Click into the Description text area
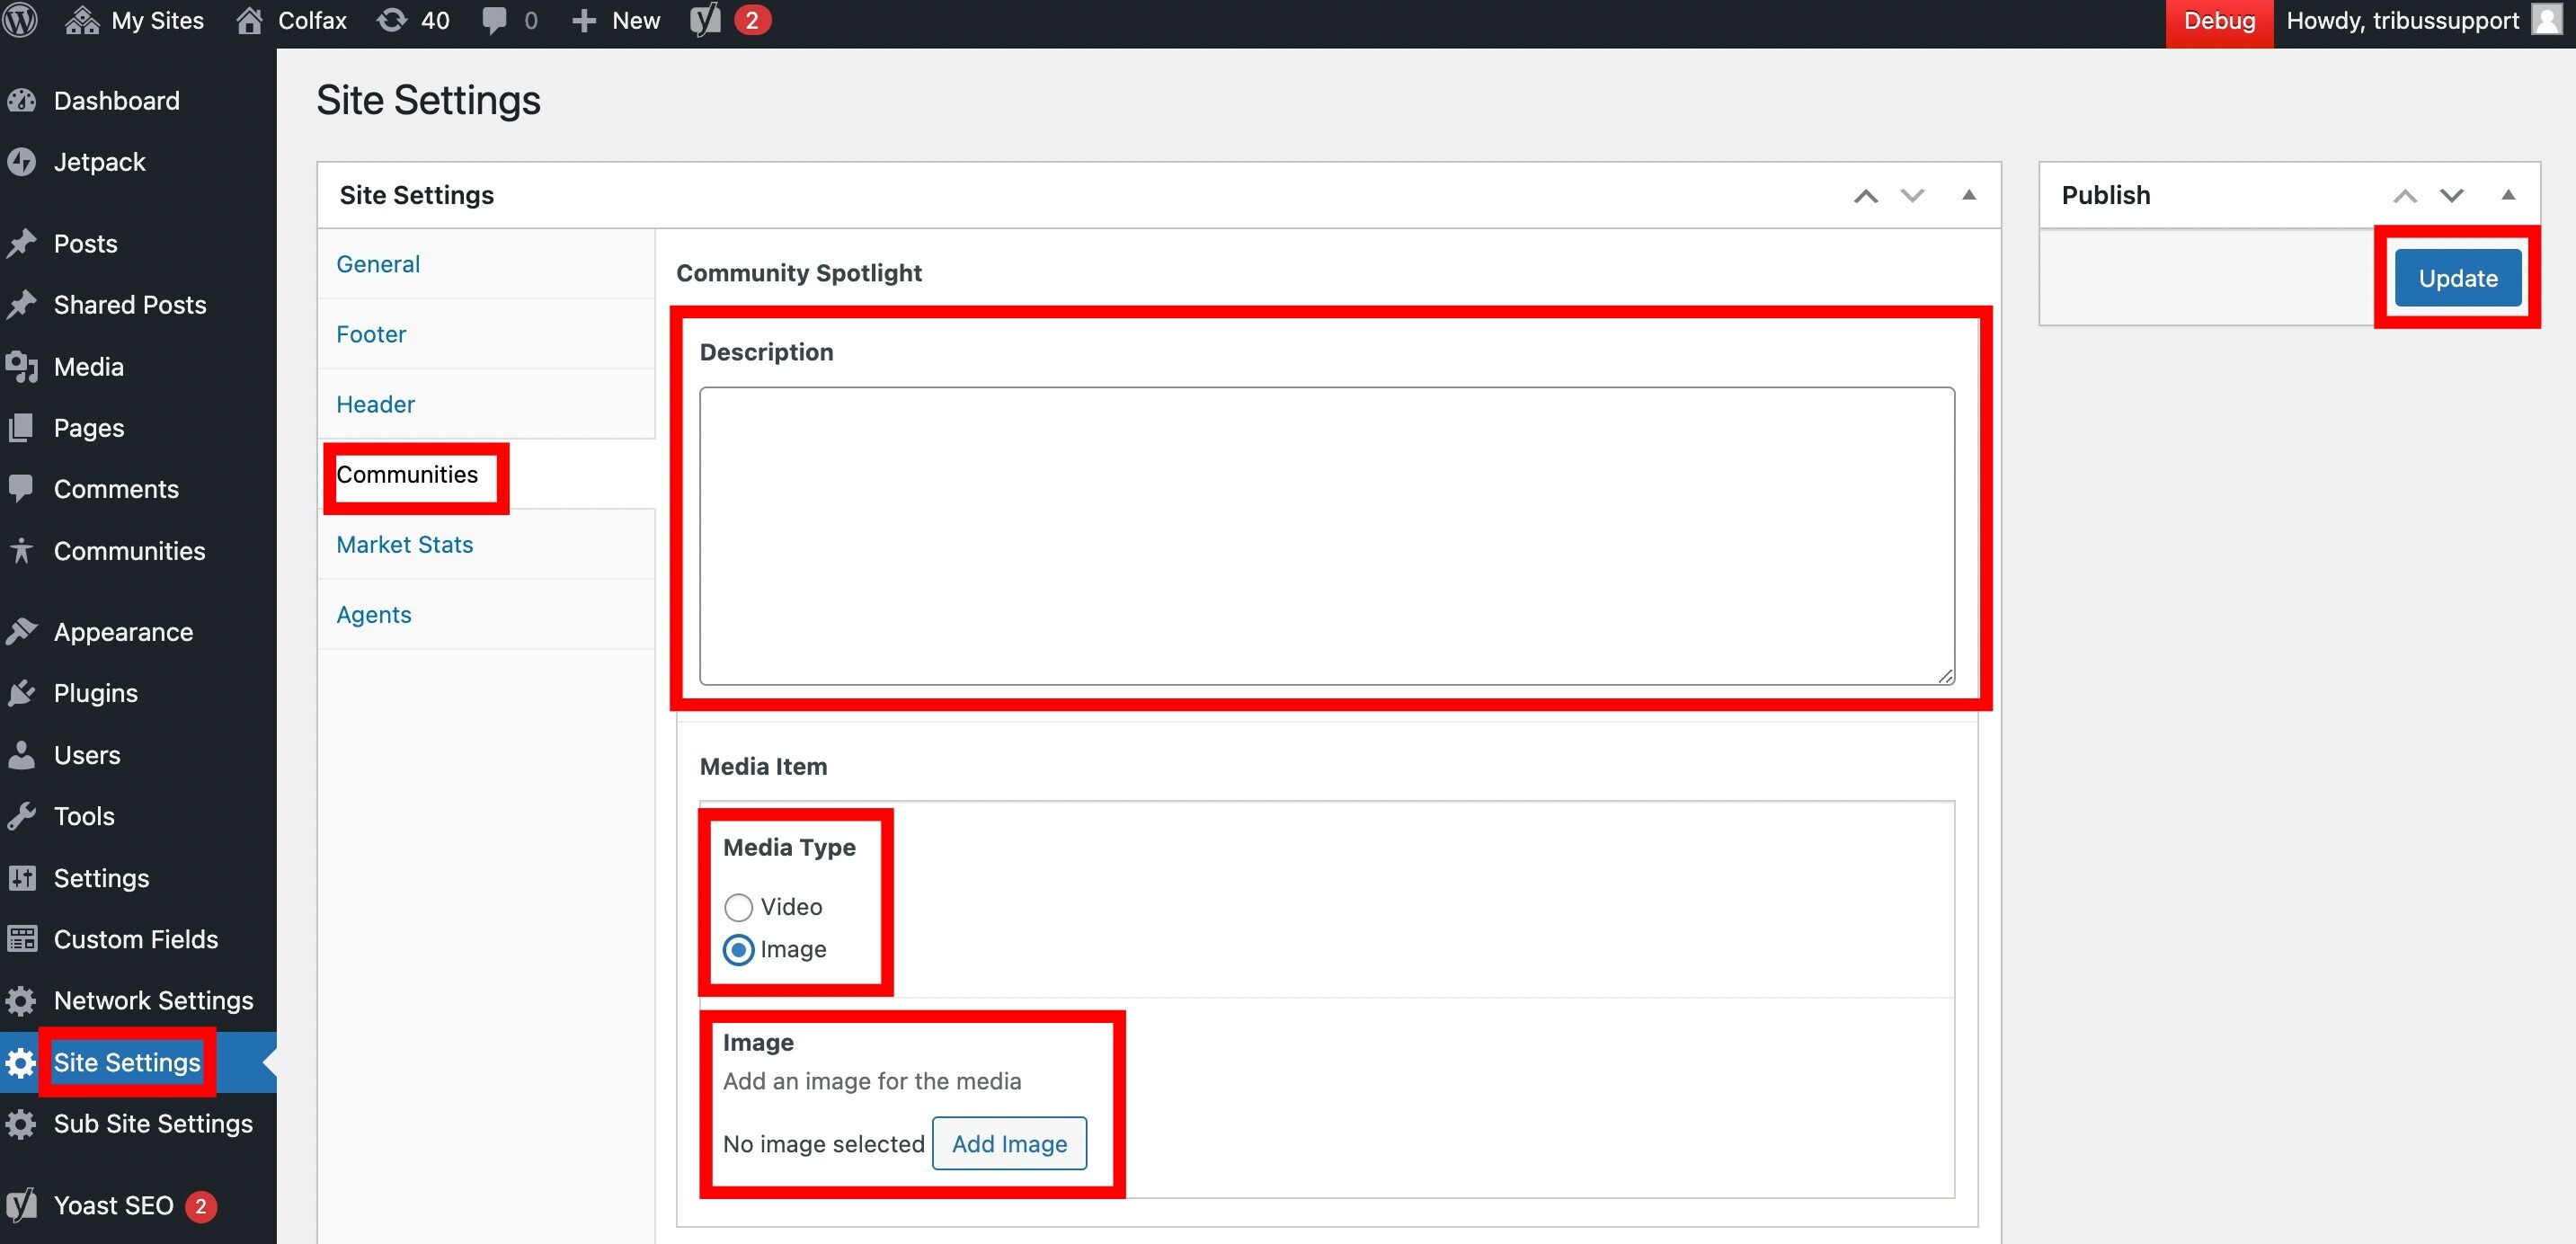Image resolution: width=2576 pixels, height=1244 pixels. (1327, 536)
